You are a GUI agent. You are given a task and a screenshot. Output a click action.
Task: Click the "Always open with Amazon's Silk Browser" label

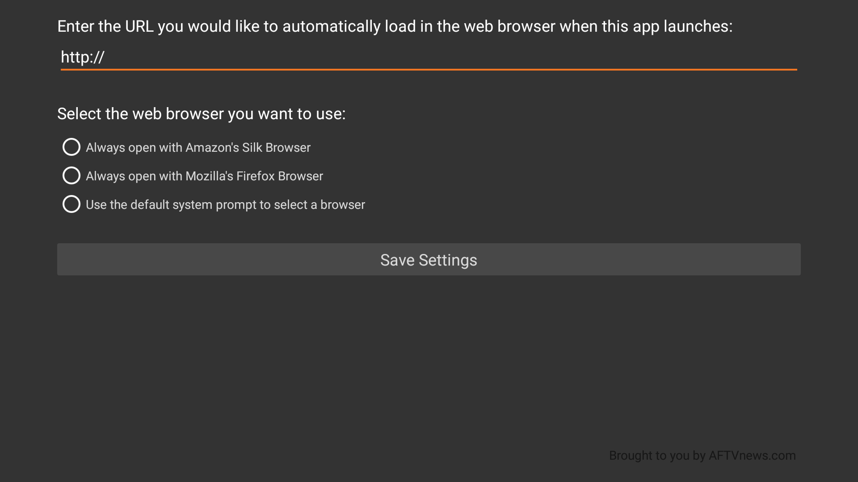tap(198, 147)
